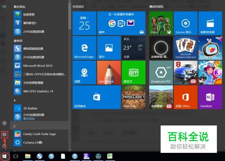Launch File Explorer from the taskbar
This screenshot has width=225, height=161.
tap(28, 156)
